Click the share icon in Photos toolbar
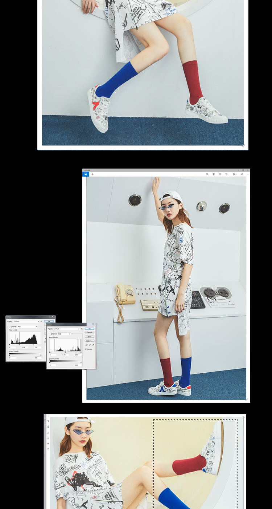 [x=242, y=174]
